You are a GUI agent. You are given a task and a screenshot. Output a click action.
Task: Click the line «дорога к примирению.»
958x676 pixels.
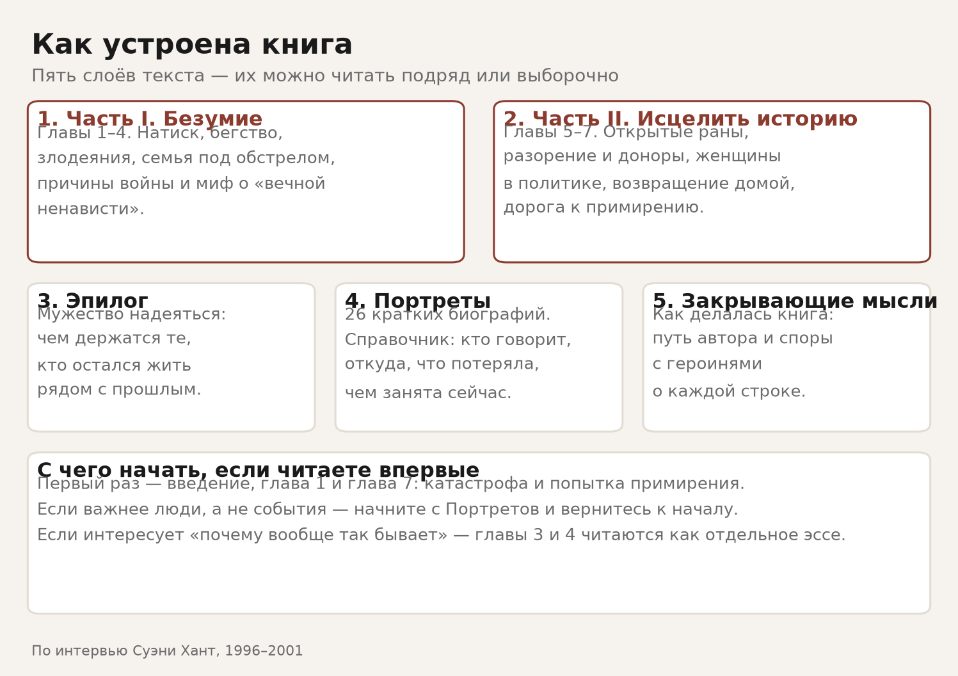pos(603,207)
